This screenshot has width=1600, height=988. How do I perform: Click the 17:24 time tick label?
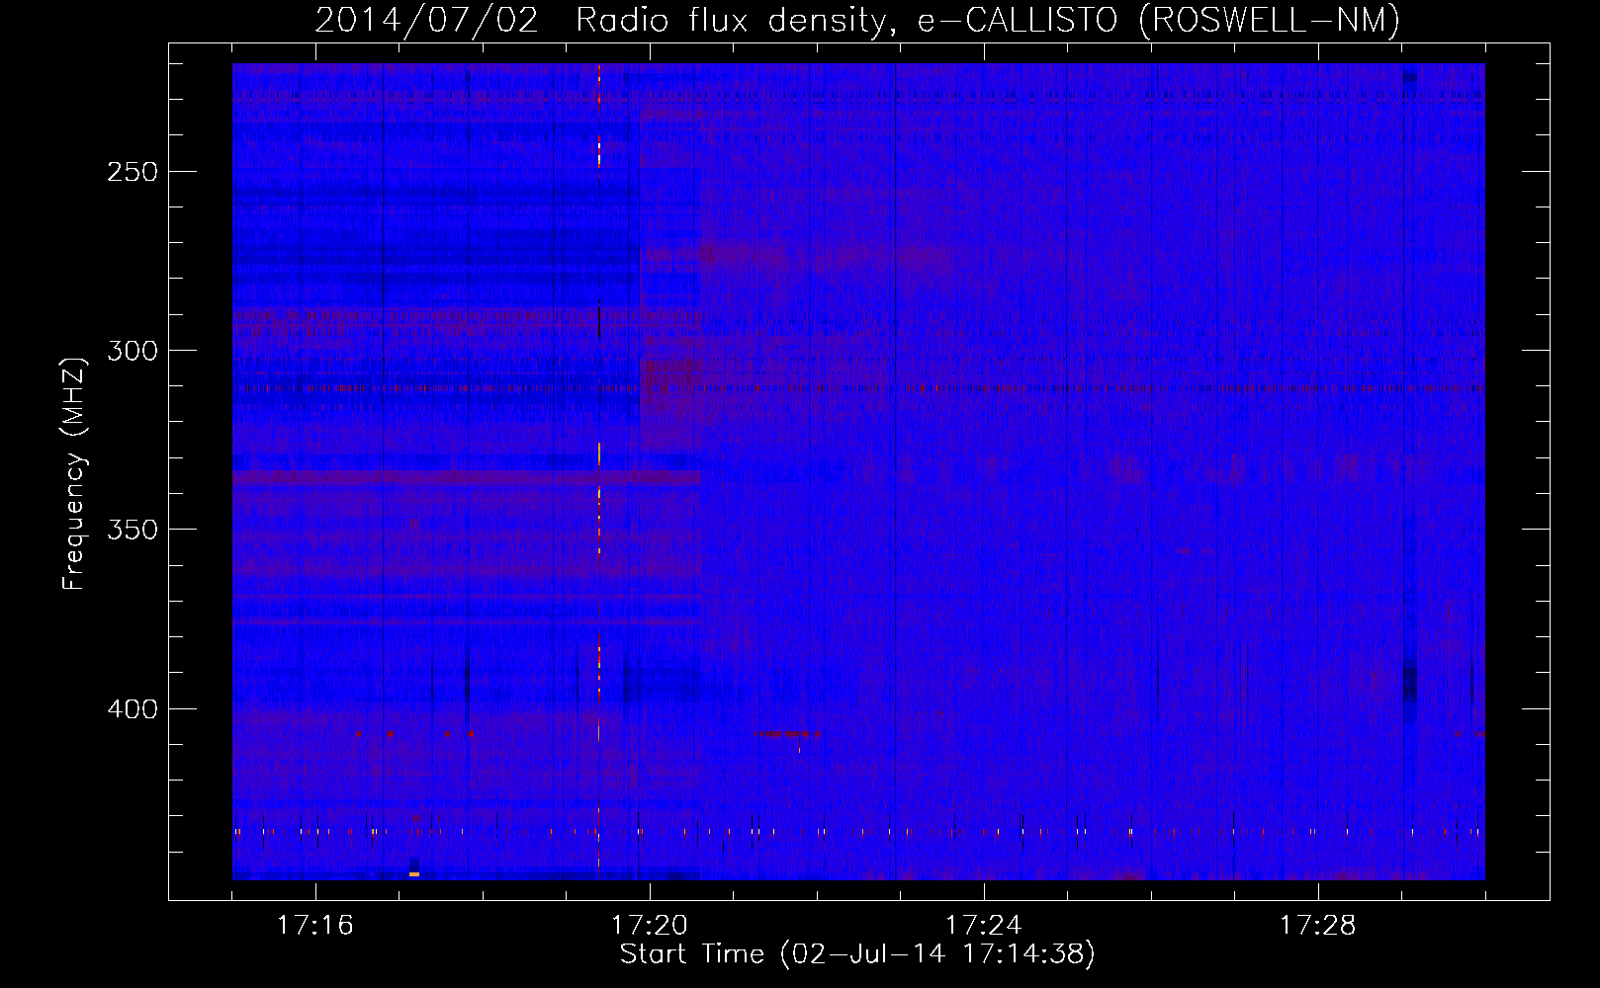(x=984, y=926)
